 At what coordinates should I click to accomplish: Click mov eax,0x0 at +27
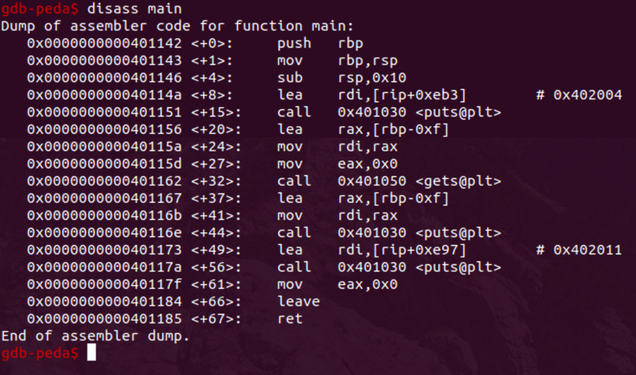coord(337,164)
